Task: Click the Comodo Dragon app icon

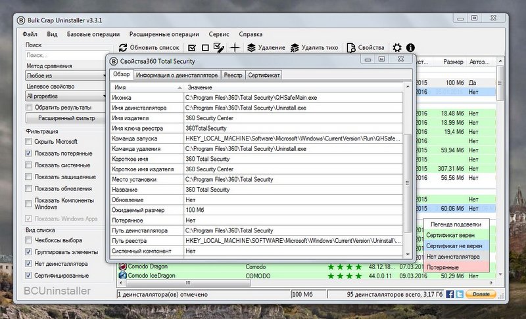Action: coord(122,266)
